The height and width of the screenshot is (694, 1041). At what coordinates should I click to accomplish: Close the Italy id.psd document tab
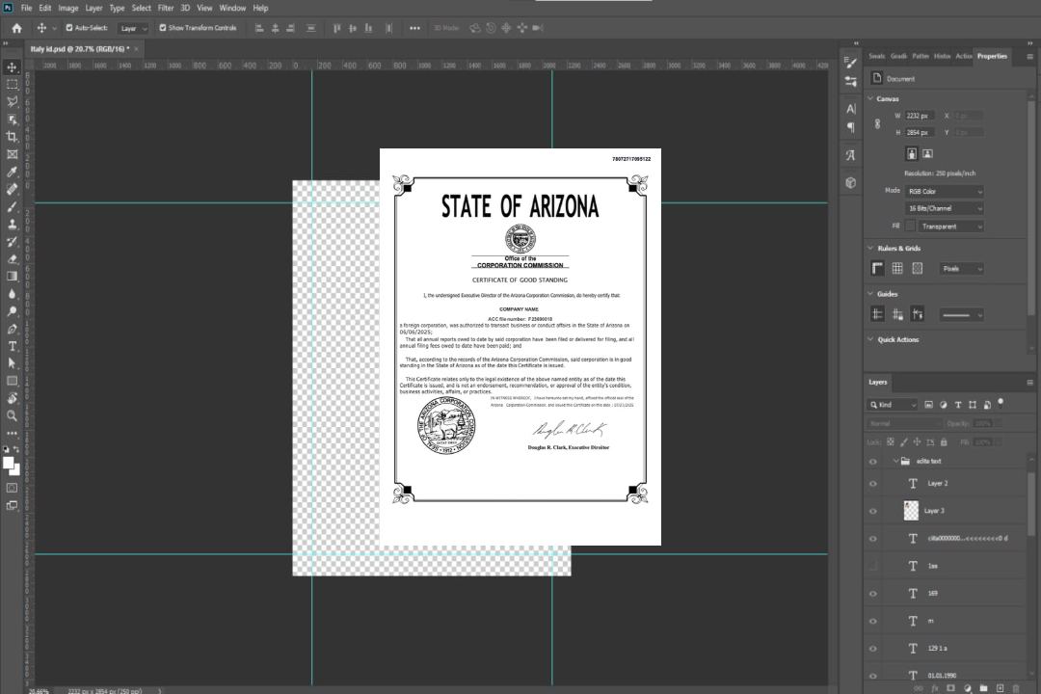click(x=136, y=49)
